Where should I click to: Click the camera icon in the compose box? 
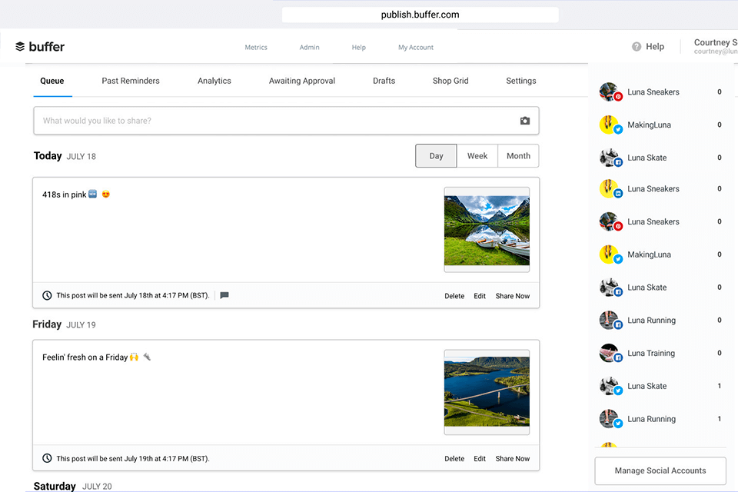pyautogui.click(x=525, y=121)
